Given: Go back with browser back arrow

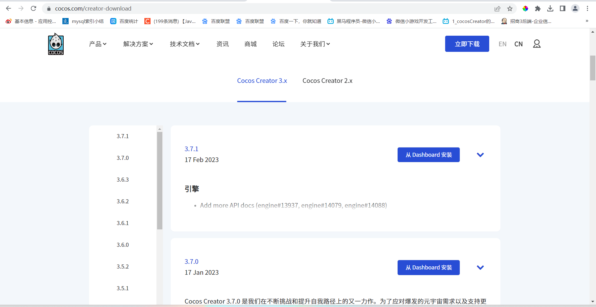Looking at the screenshot, I should 9,8.
